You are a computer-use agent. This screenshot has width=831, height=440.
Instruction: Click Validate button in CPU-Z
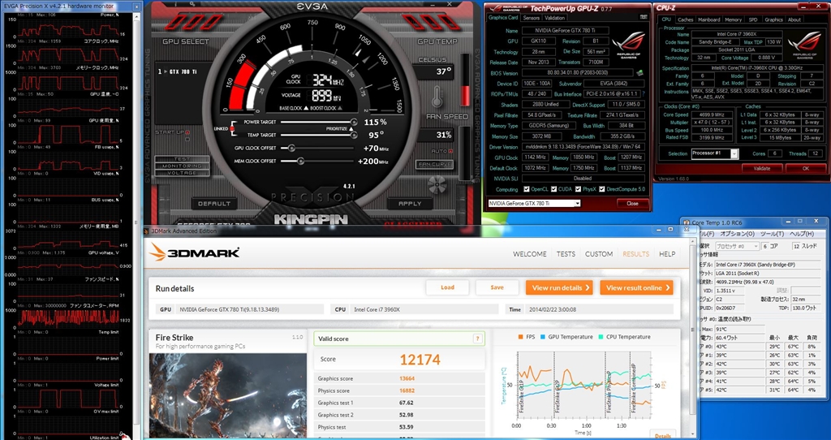pyautogui.click(x=761, y=169)
